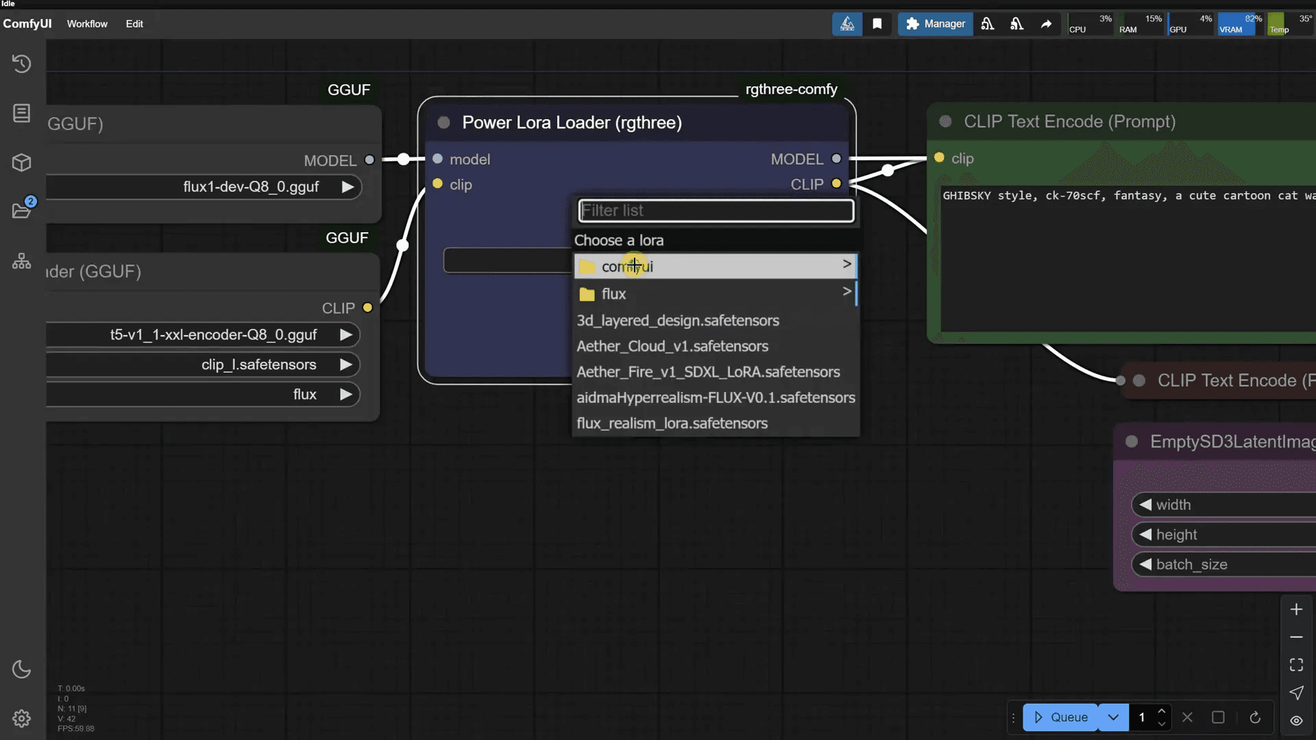Click the GHIBSKY style prompt text area
The height and width of the screenshot is (740, 1316).
tap(1128, 258)
